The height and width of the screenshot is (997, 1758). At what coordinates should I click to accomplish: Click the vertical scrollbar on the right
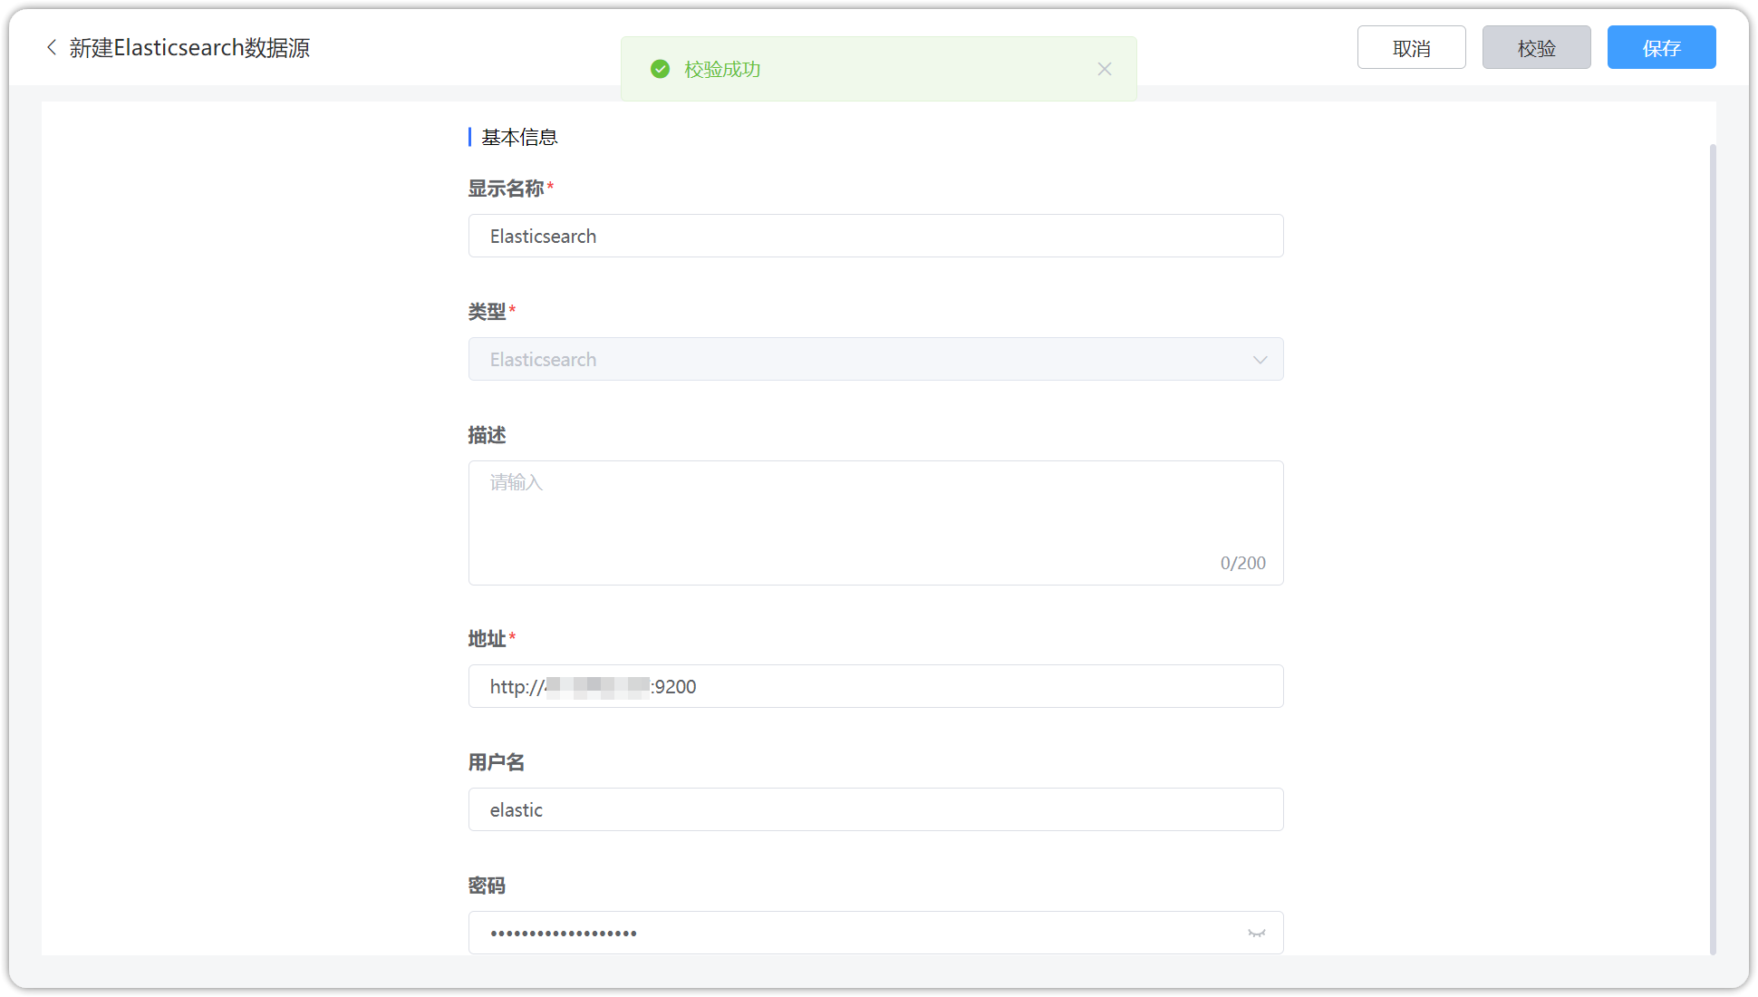pos(1713,548)
